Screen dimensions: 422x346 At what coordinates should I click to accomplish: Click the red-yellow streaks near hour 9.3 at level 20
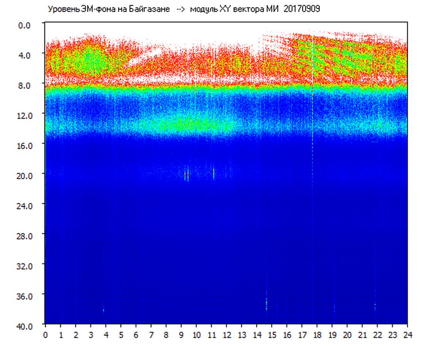[186, 175]
